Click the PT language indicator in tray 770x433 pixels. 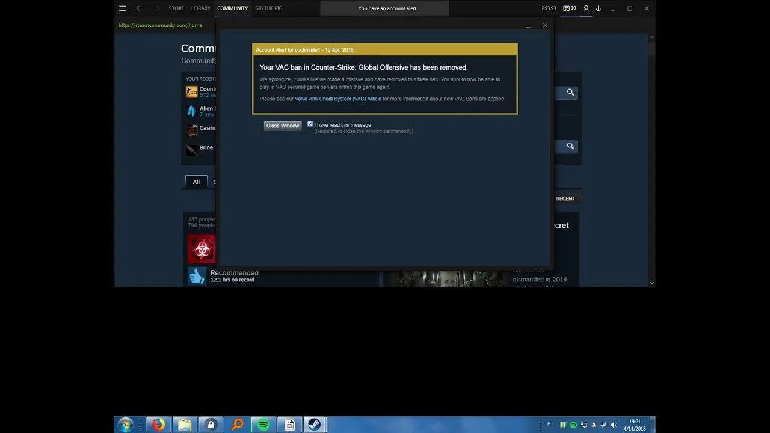(550, 424)
